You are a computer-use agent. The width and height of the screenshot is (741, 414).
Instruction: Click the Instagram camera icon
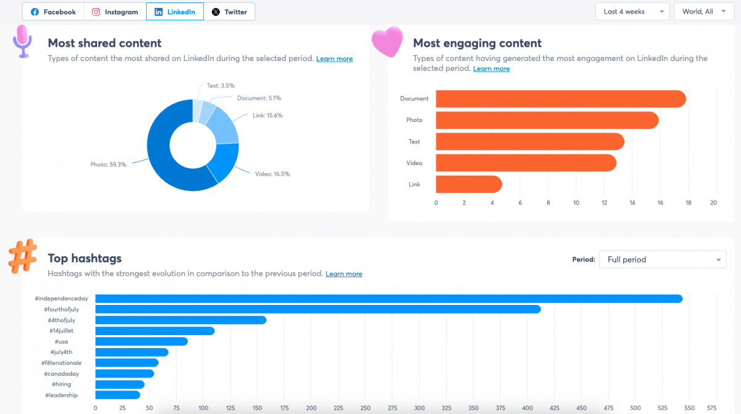[96, 11]
